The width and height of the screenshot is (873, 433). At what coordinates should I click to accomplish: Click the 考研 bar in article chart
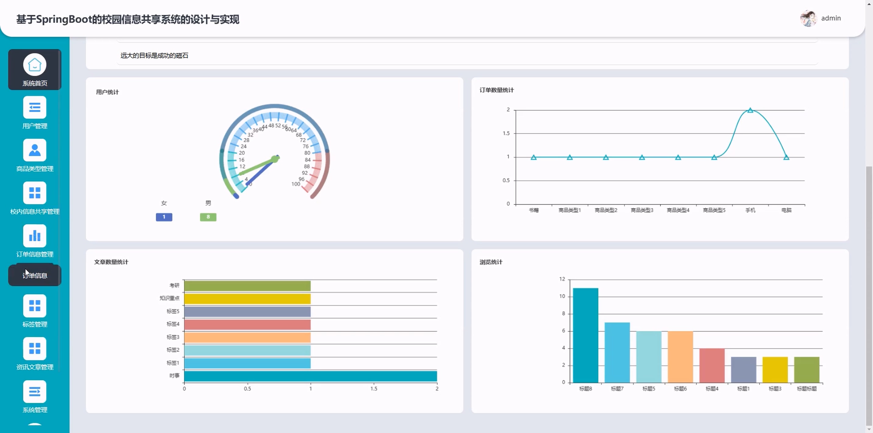[x=247, y=286]
